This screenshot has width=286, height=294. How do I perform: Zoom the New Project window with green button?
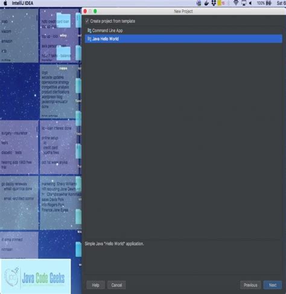click(x=95, y=11)
